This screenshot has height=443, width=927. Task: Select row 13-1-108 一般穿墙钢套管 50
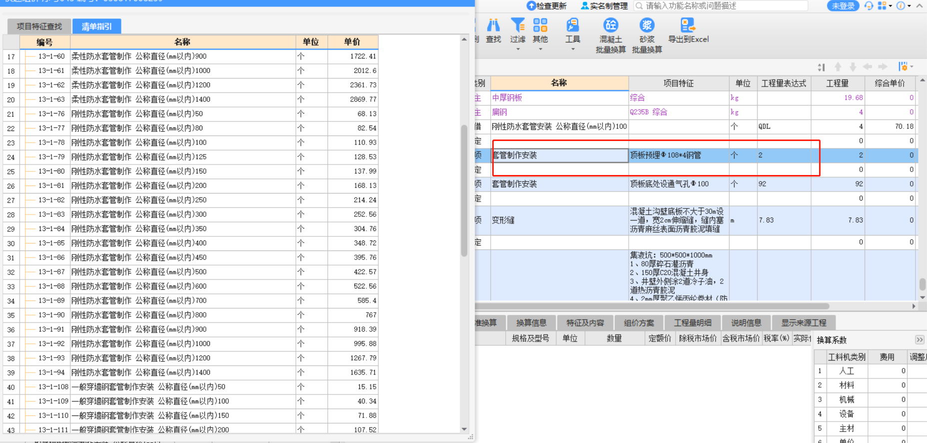[190, 387]
